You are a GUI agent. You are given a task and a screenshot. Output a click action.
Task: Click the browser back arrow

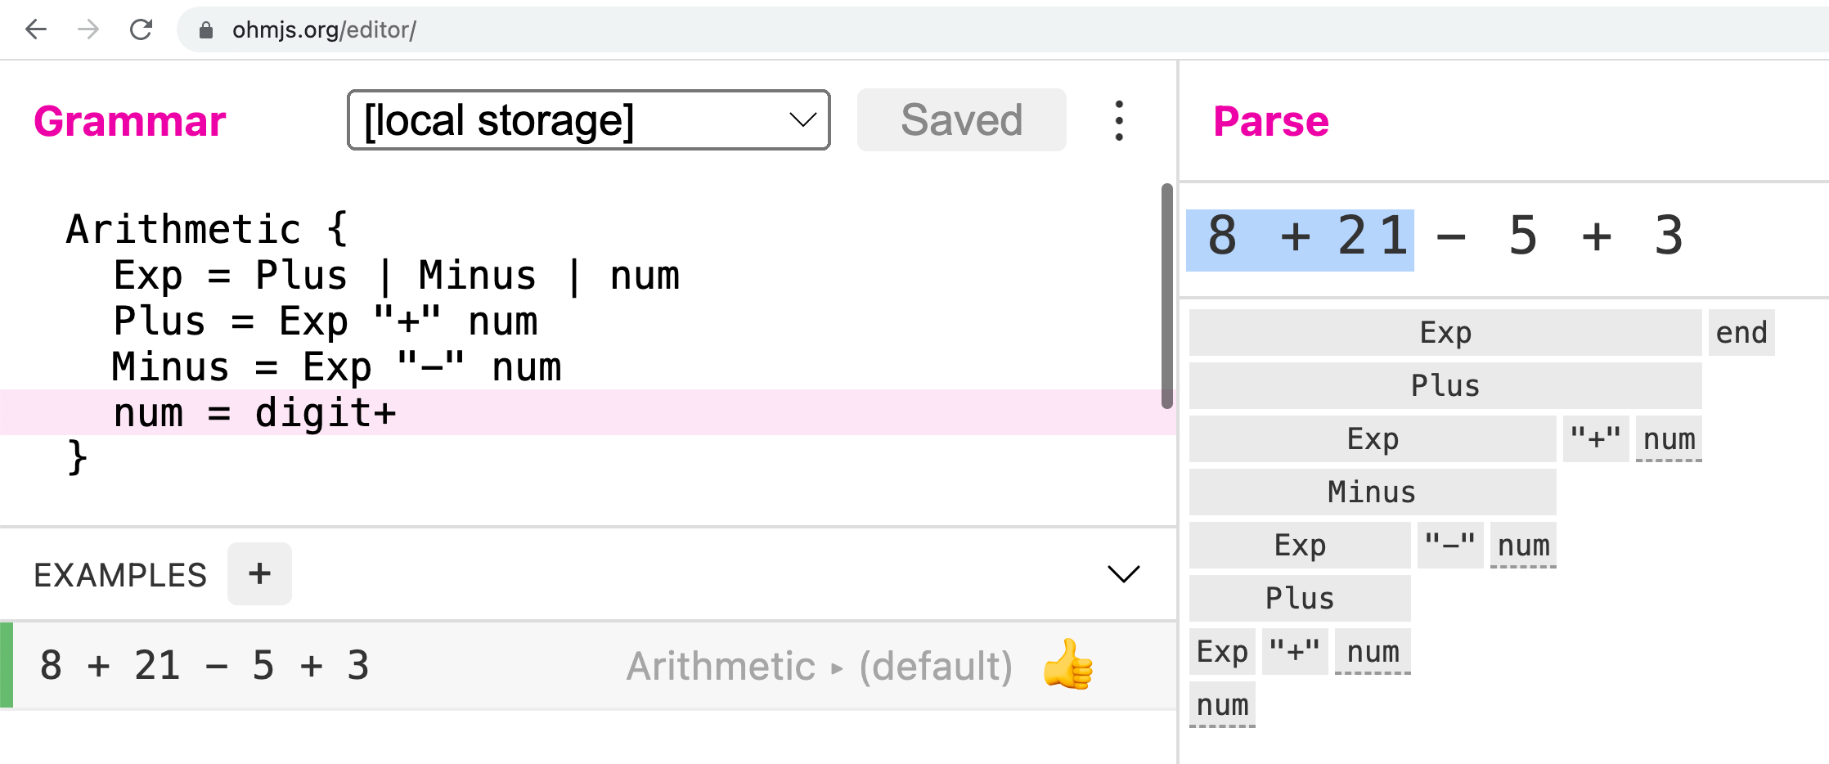click(36, 29)
